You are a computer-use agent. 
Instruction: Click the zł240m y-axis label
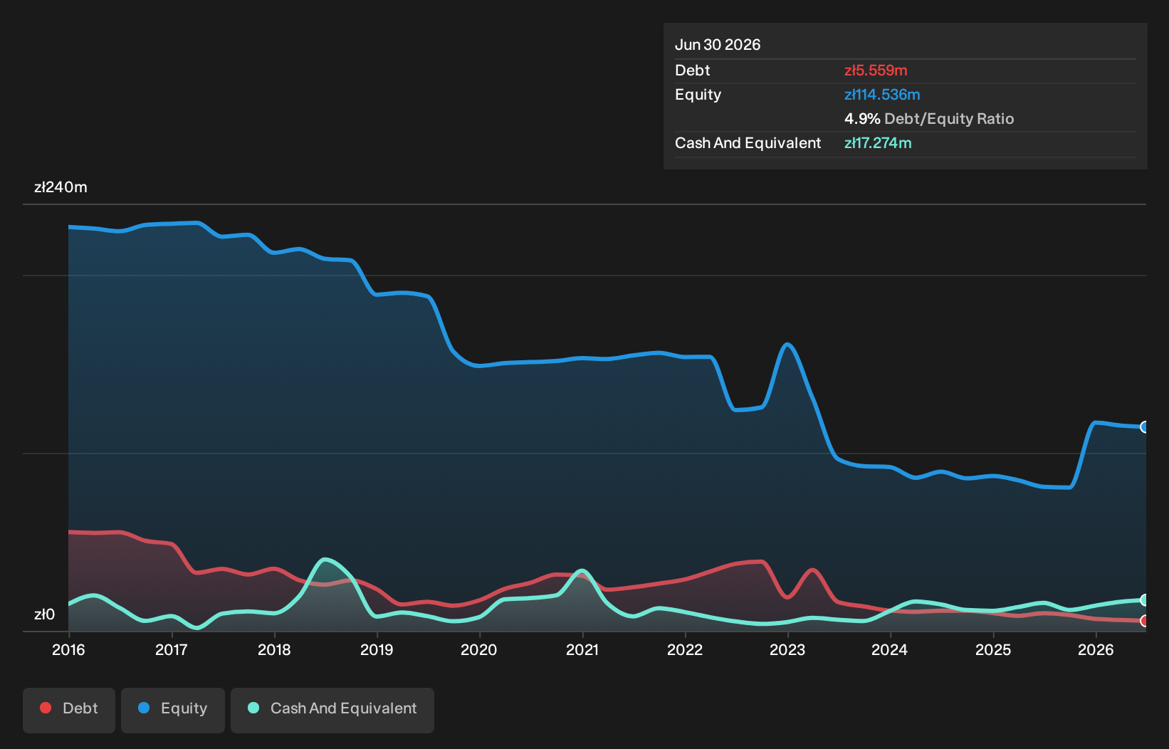61,187
